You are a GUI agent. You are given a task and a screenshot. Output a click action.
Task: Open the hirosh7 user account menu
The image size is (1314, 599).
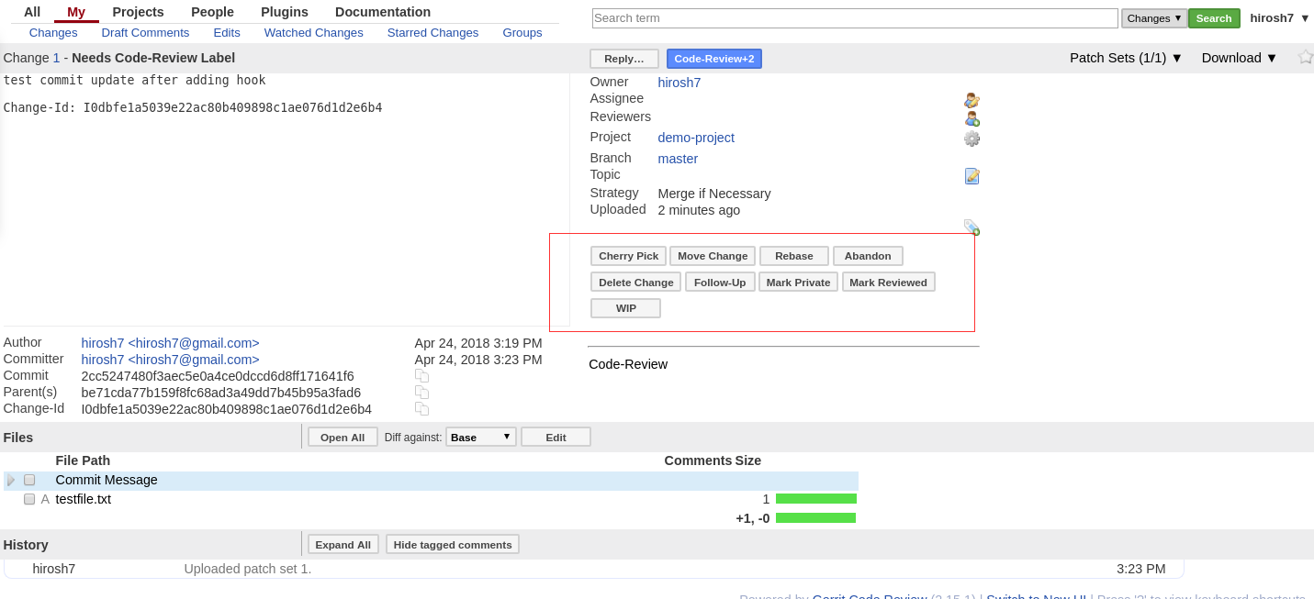(x=1279, y=18)
